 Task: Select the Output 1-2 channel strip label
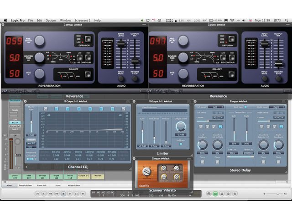[84, 177]
